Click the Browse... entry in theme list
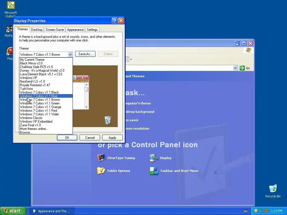 click(46, 132)
